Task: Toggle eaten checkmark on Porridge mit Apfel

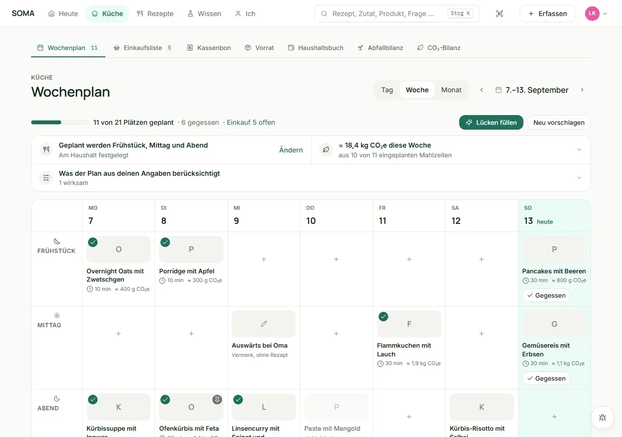Action: point(165,242)
